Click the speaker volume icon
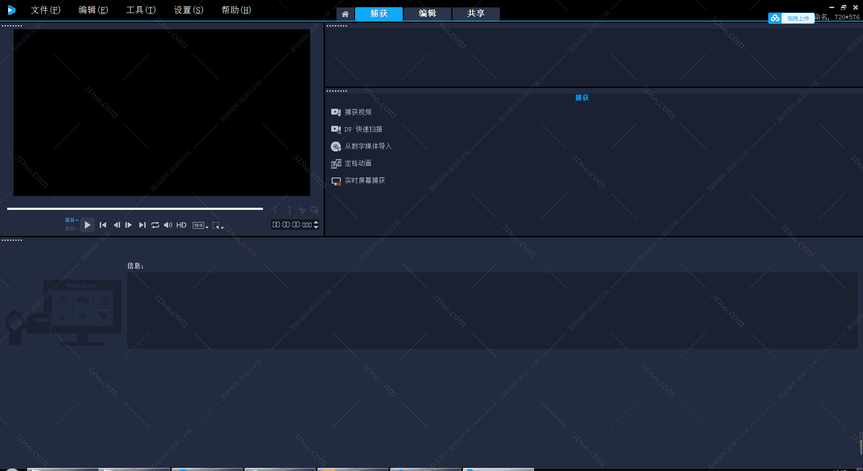 (168, 225)
